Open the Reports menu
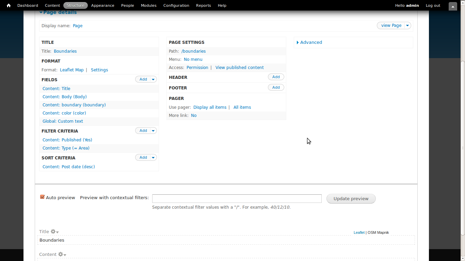The width and height of the screenshot is (465, 261). point(203,5)
